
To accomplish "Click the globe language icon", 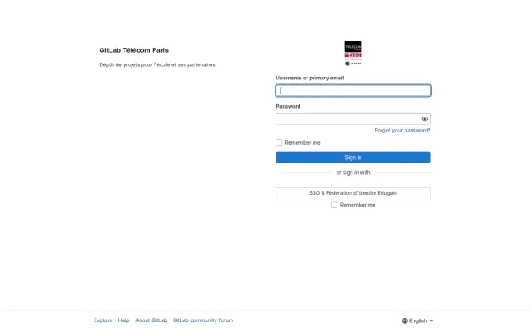I will pos(405,320).
